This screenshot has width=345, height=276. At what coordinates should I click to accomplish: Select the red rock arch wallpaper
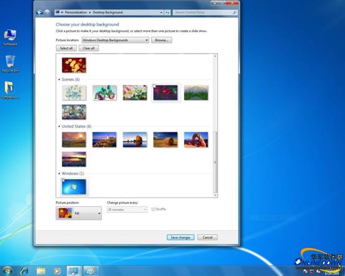(x=196, y=140)
